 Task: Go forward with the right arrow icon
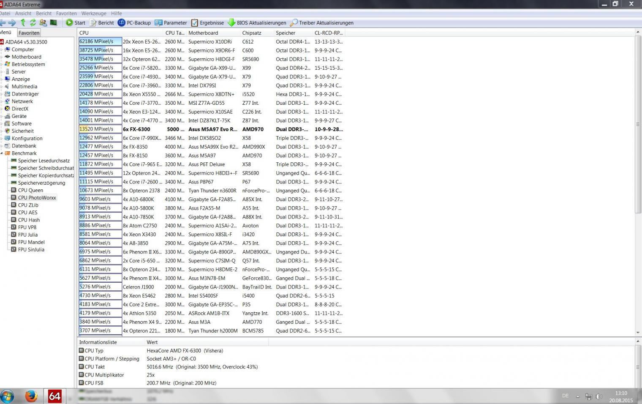click(x=12, y=23)
